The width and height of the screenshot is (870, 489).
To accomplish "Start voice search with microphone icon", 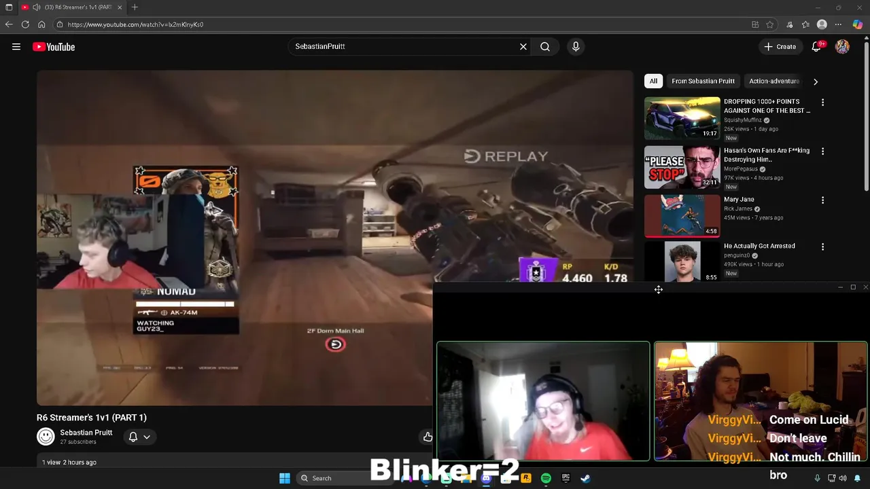I will point(576,47).
